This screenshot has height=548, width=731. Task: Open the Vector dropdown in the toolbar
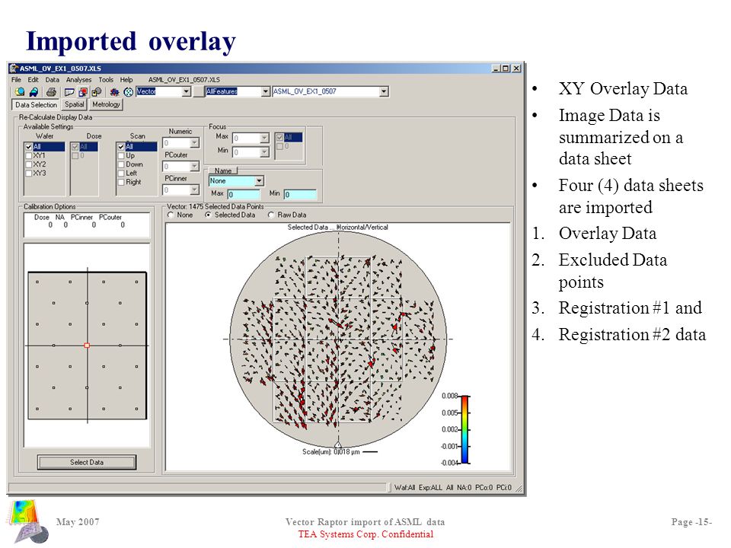tap(186, 92)
